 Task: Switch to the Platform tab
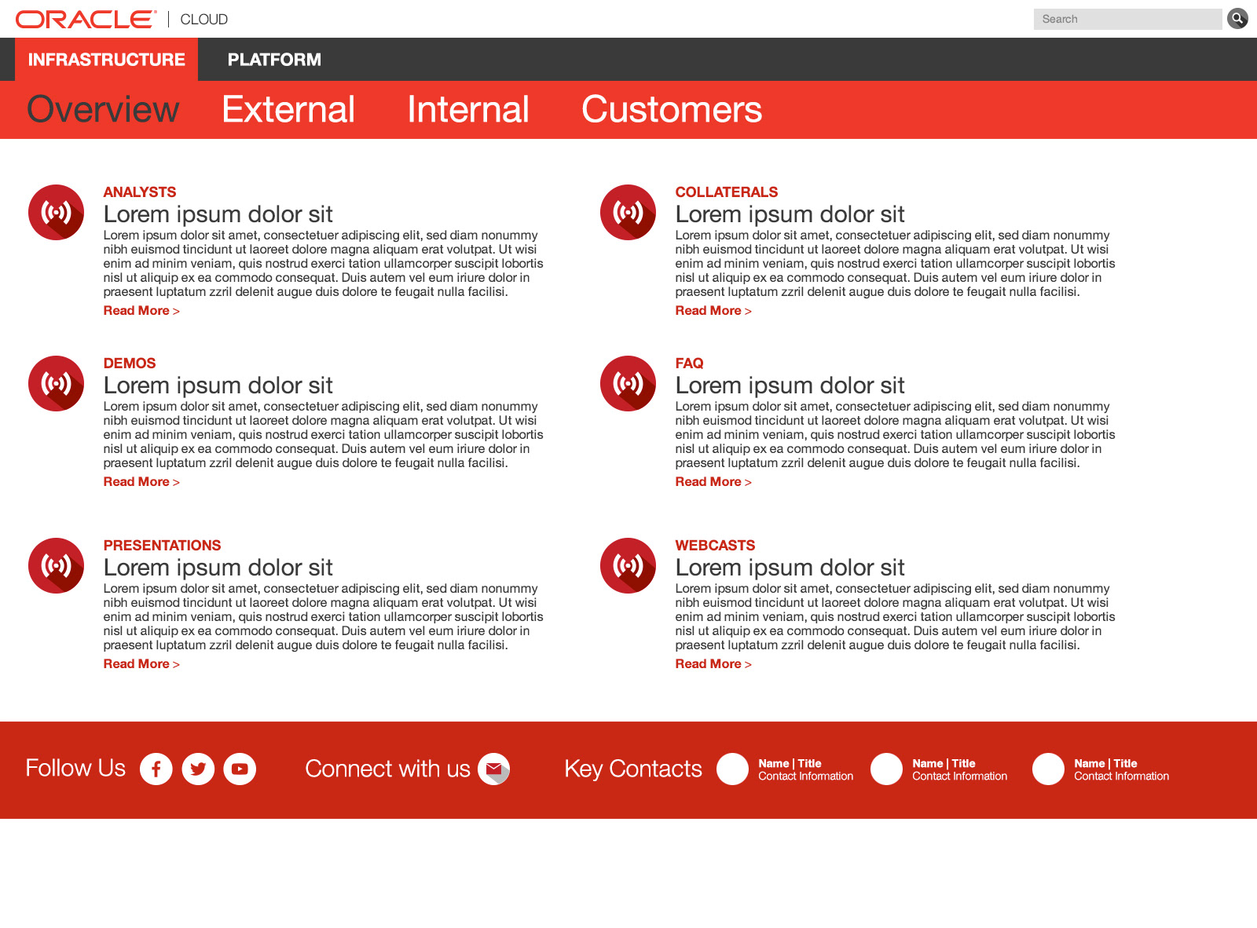274,60
